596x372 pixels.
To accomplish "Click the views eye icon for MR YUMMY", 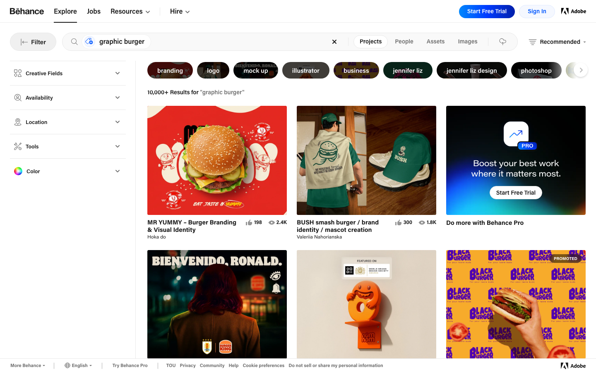I will pyautogui.click(x=272, y=222).
